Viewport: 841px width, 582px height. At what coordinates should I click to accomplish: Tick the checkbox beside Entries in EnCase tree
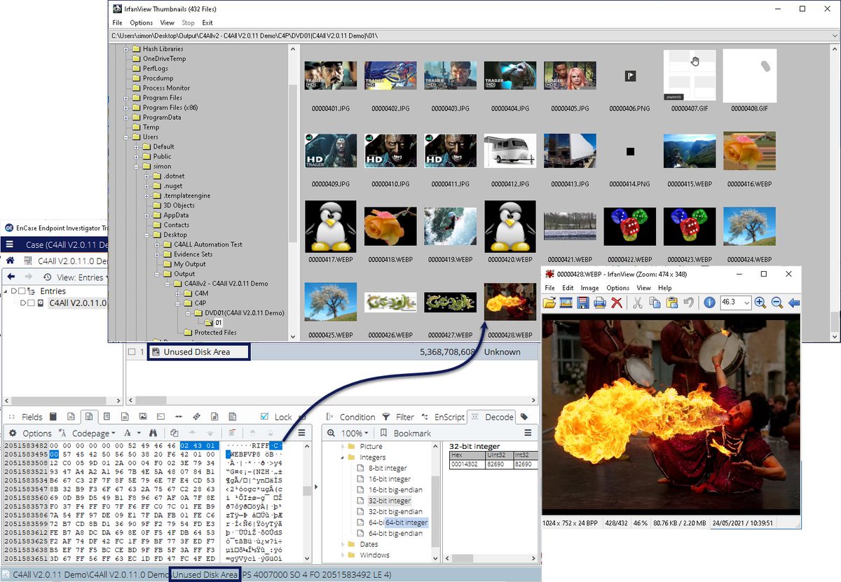pos(22,291)
